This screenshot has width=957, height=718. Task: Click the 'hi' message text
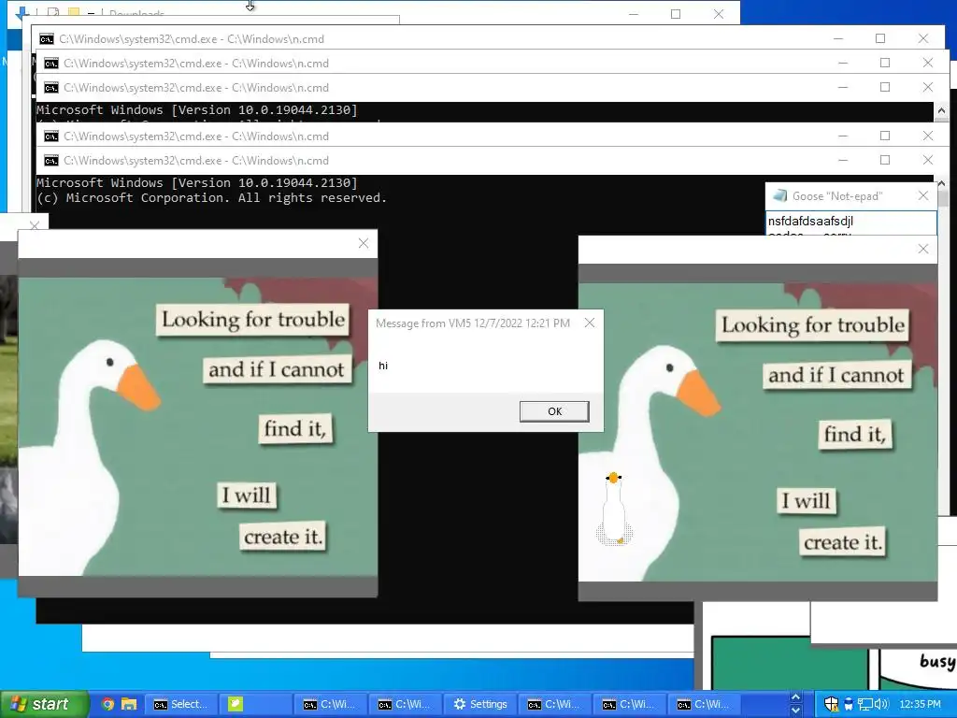[382, 366]
